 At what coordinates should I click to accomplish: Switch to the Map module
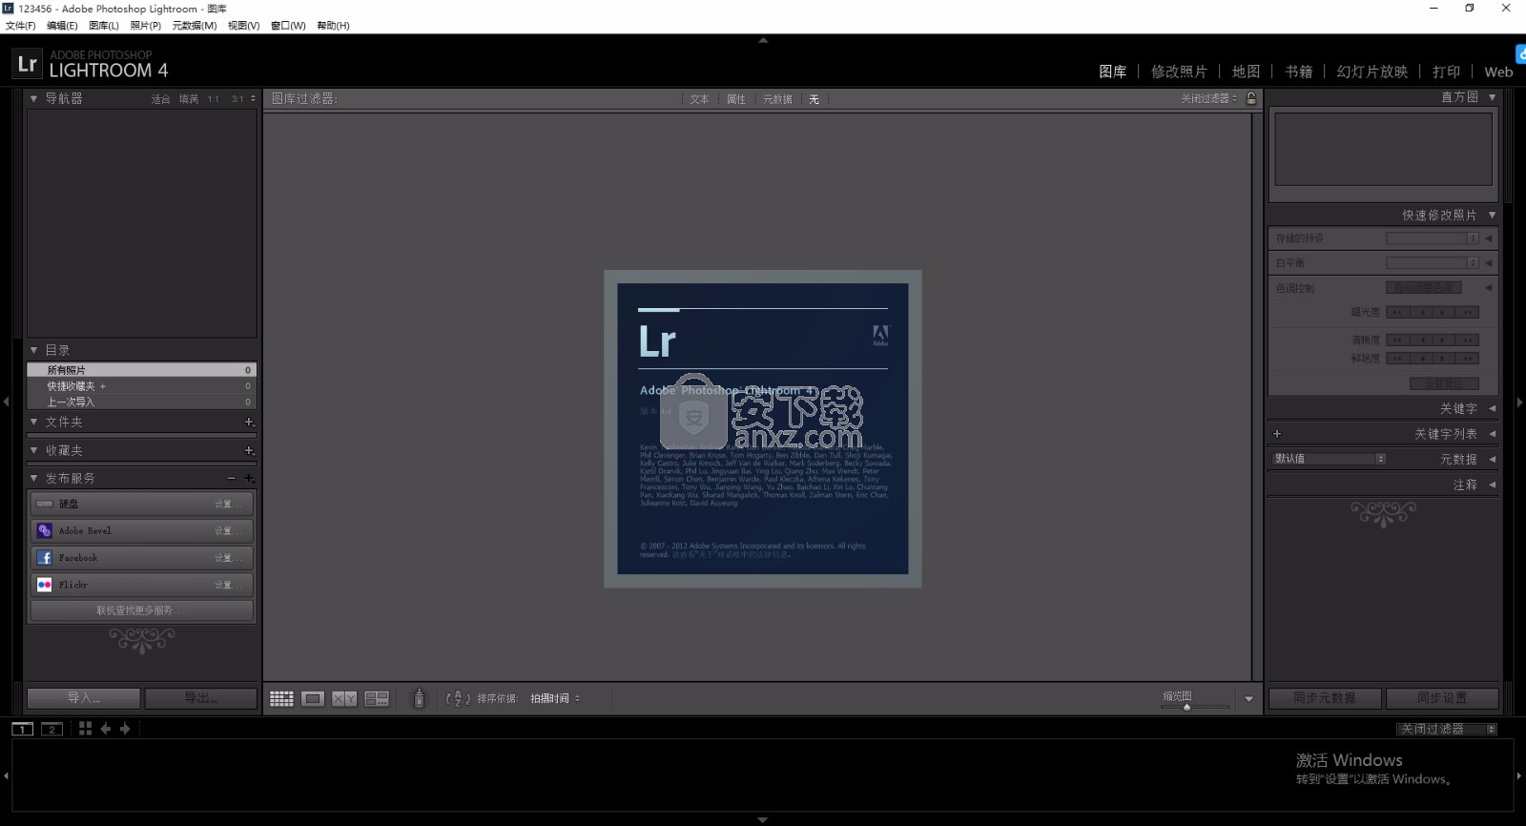pos(1246,72)
